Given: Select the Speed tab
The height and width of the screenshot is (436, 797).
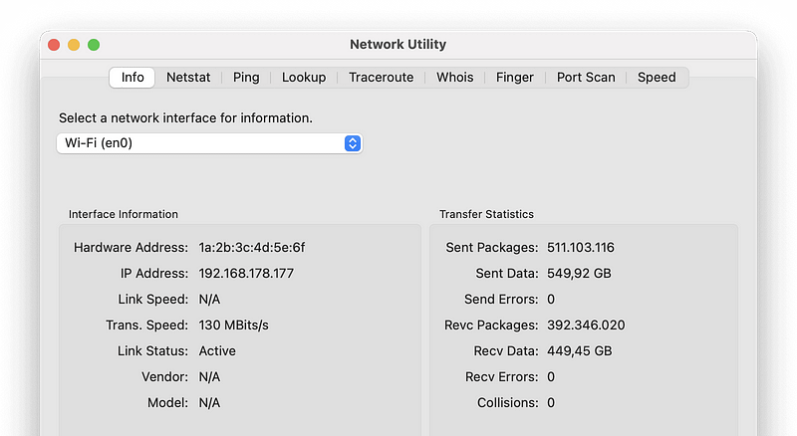Looking at the screenshot, I should (x=657, y=78).
